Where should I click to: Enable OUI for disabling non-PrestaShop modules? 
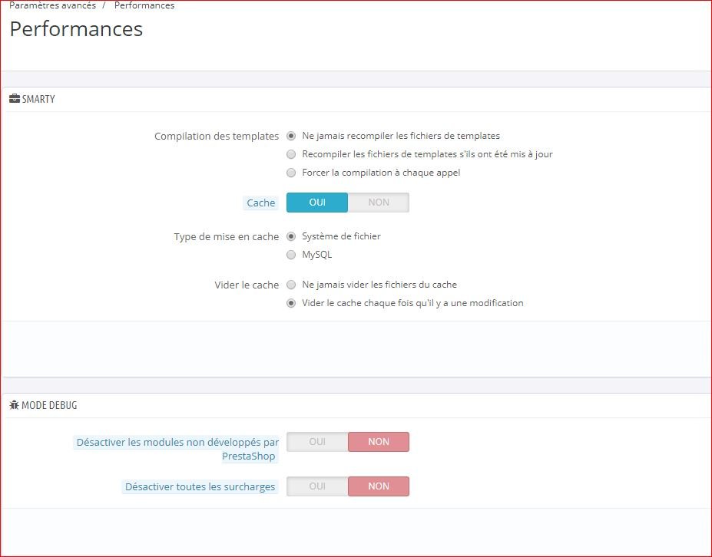point(317,442)
